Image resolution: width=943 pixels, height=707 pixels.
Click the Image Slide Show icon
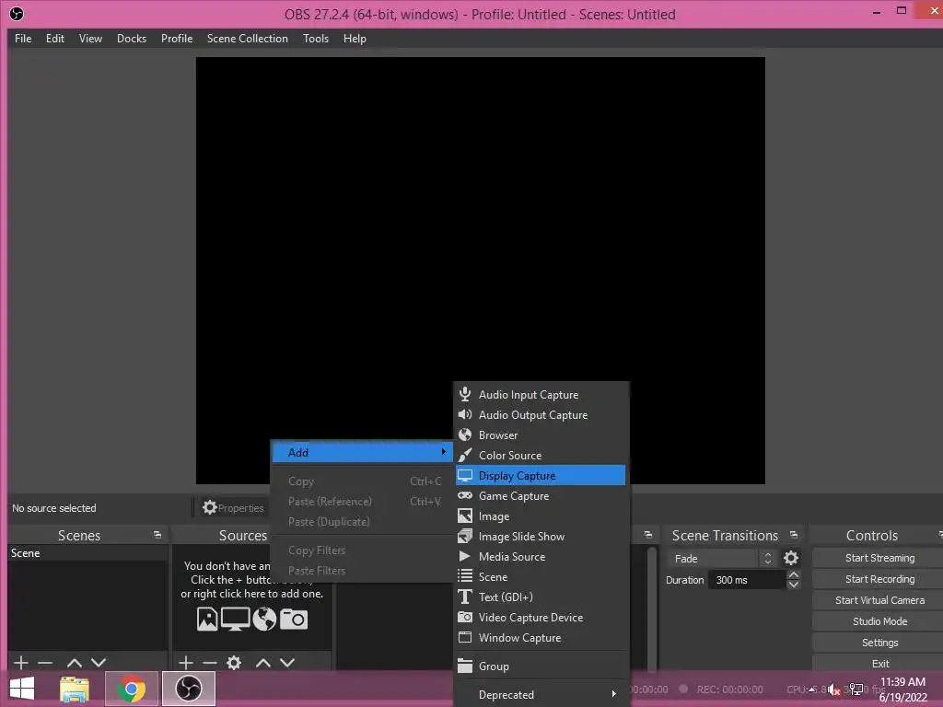465,537
